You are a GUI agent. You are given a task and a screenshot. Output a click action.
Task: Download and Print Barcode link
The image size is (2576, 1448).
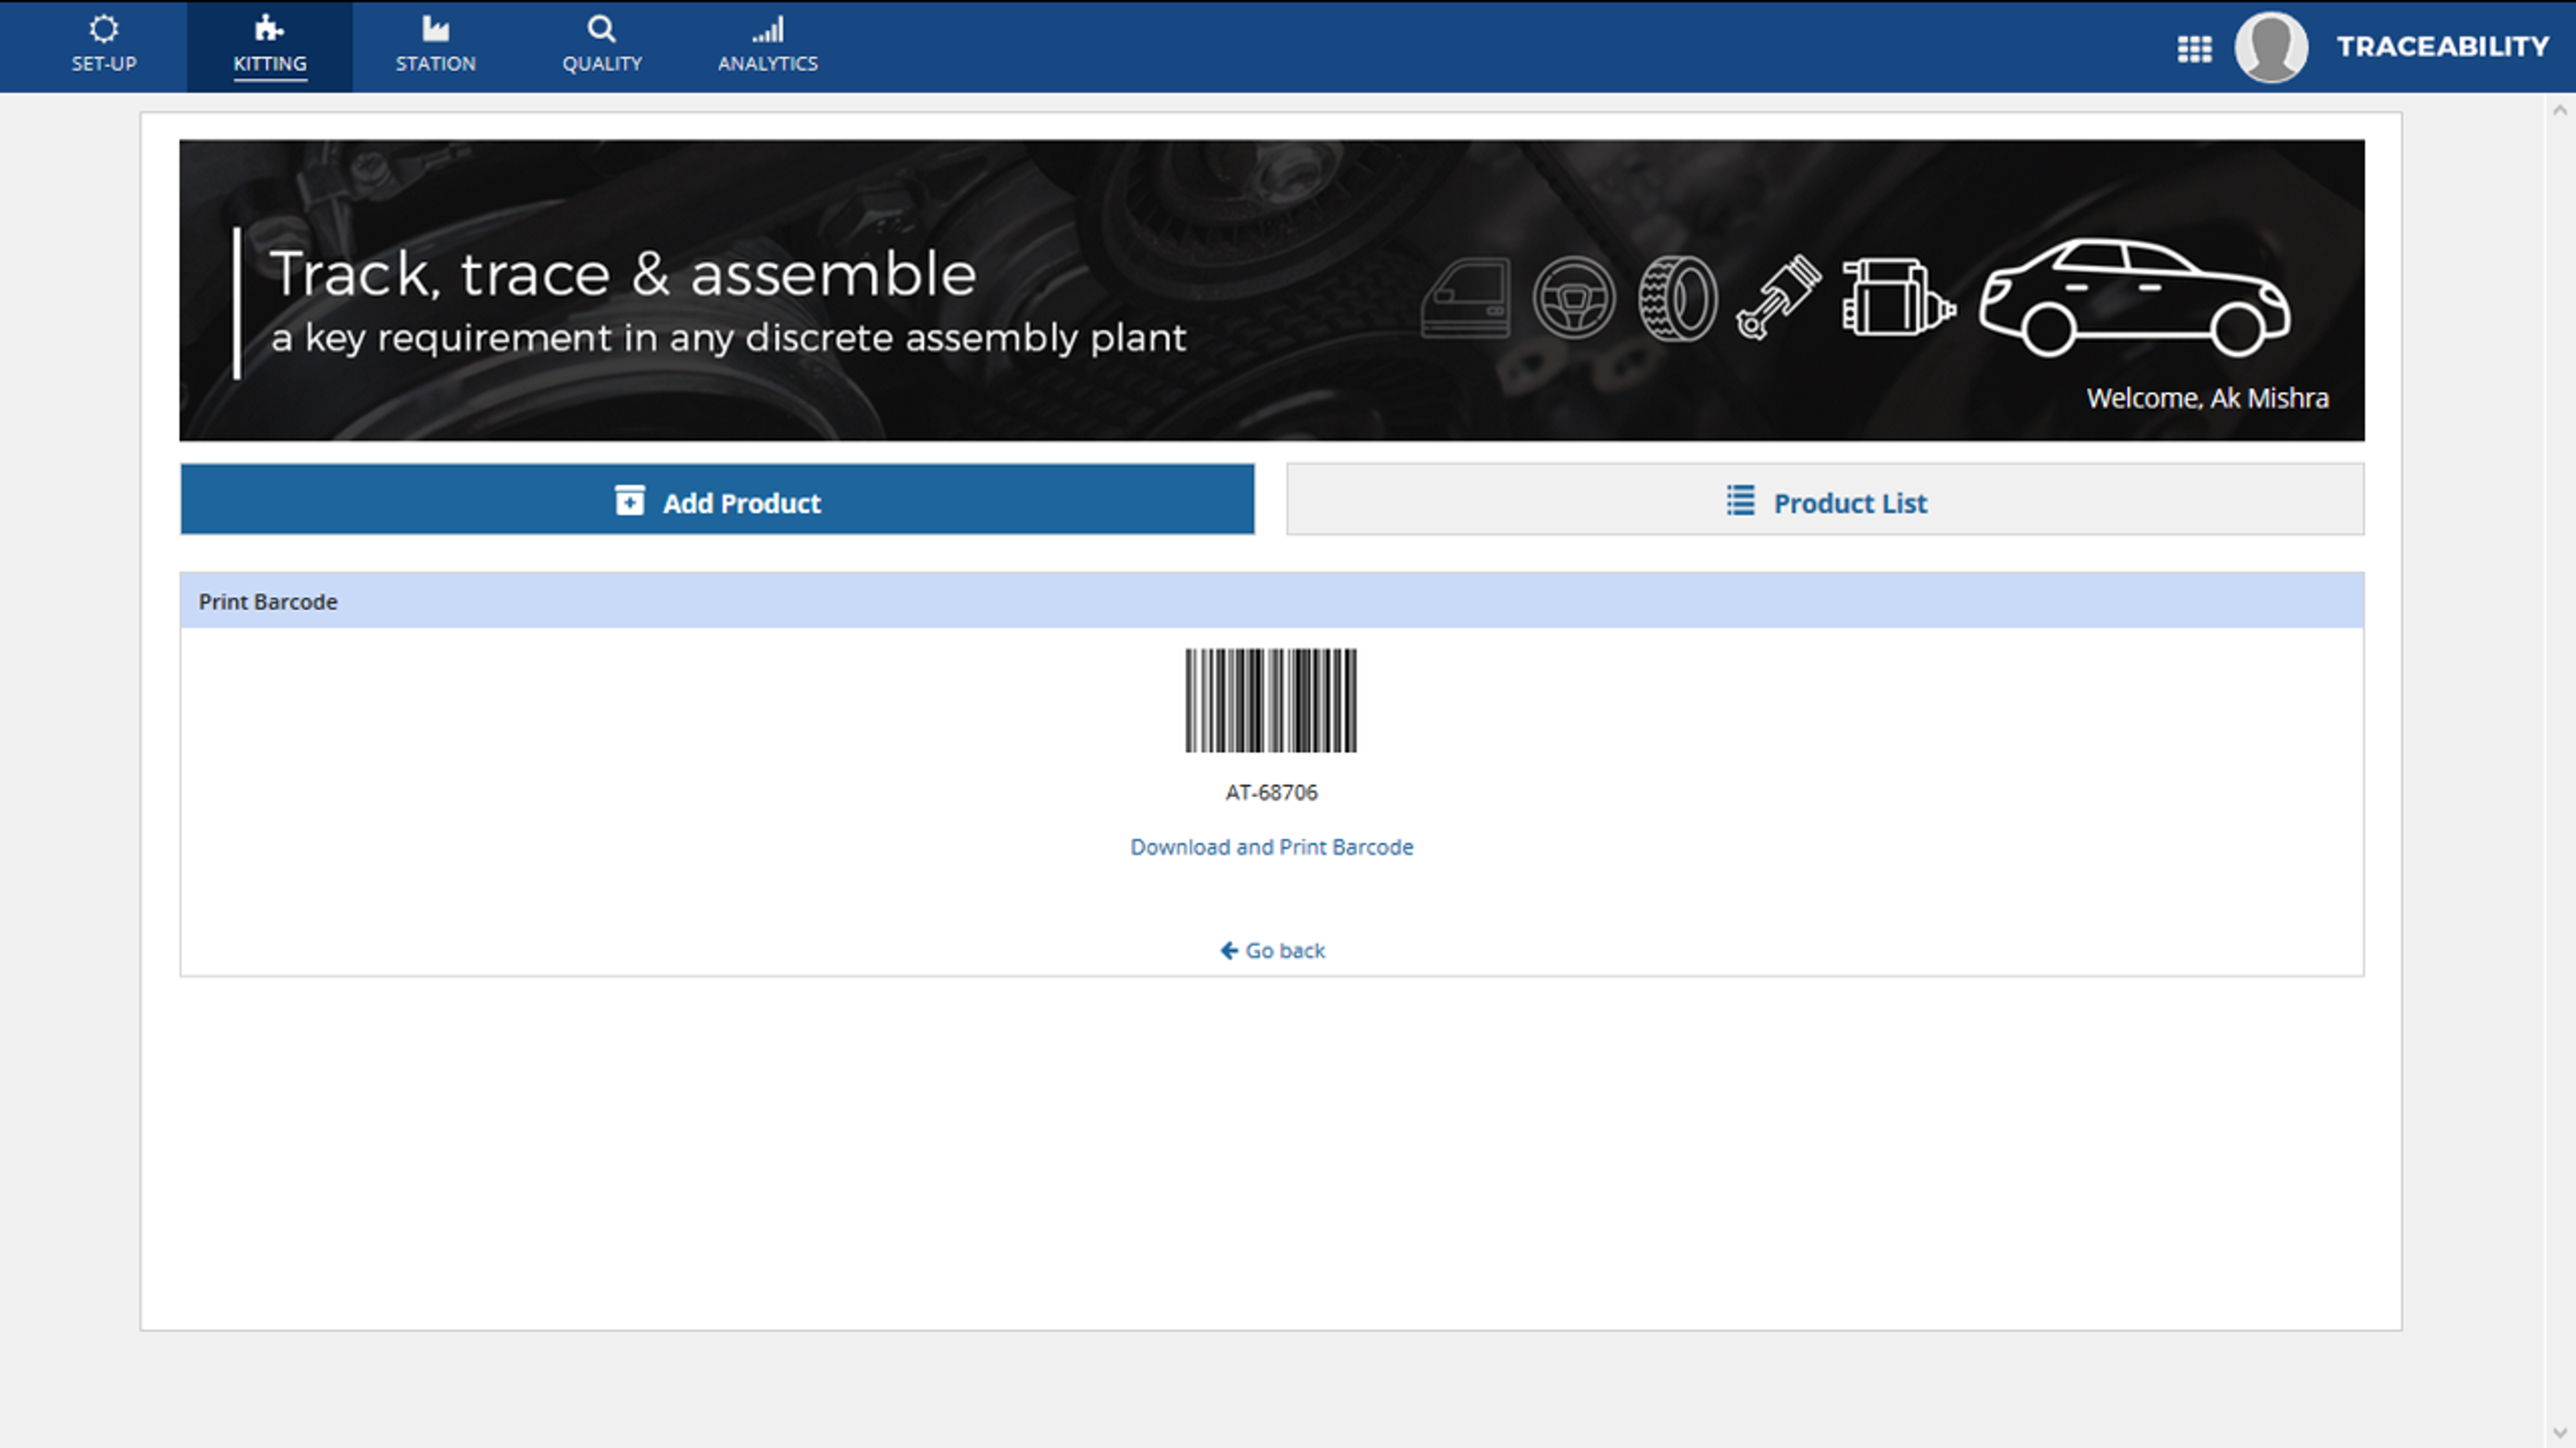tap(1271, 847)
